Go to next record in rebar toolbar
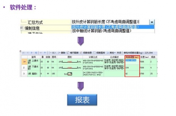176x116 pixels. point(32,53)
